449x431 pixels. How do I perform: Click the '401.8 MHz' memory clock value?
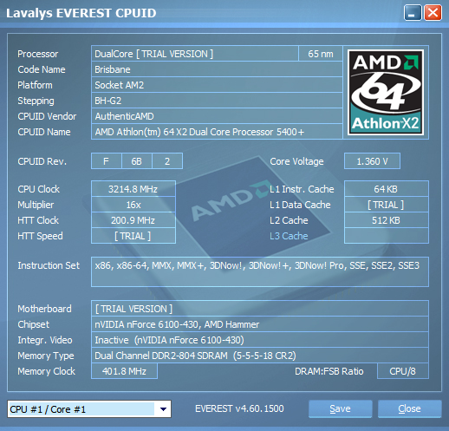click(124, 371)
